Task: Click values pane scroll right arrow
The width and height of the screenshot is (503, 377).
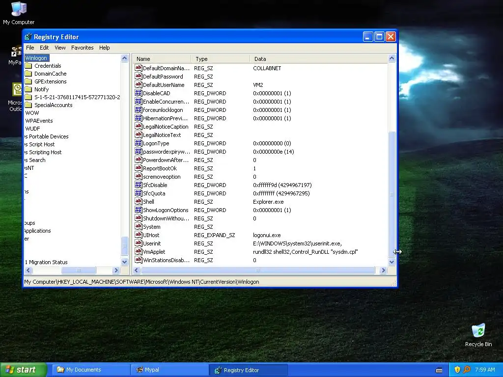Action: 383,270
